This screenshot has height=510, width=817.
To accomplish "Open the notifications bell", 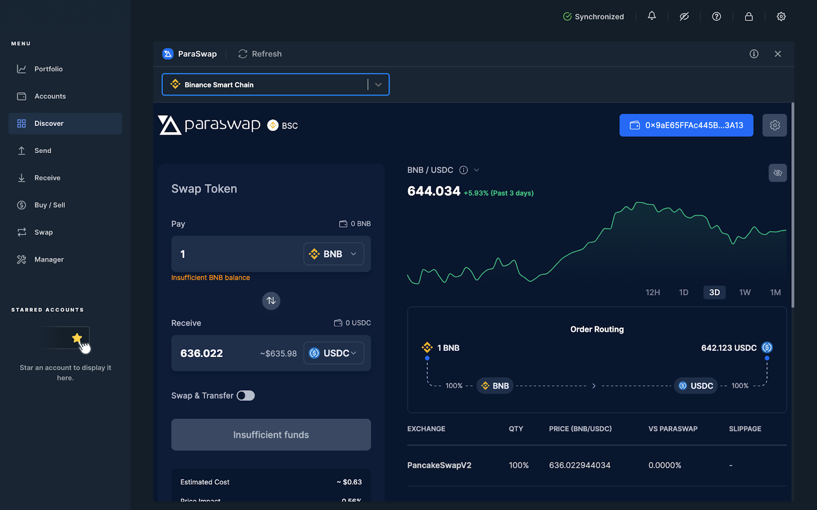I will [x=652, y=16].
